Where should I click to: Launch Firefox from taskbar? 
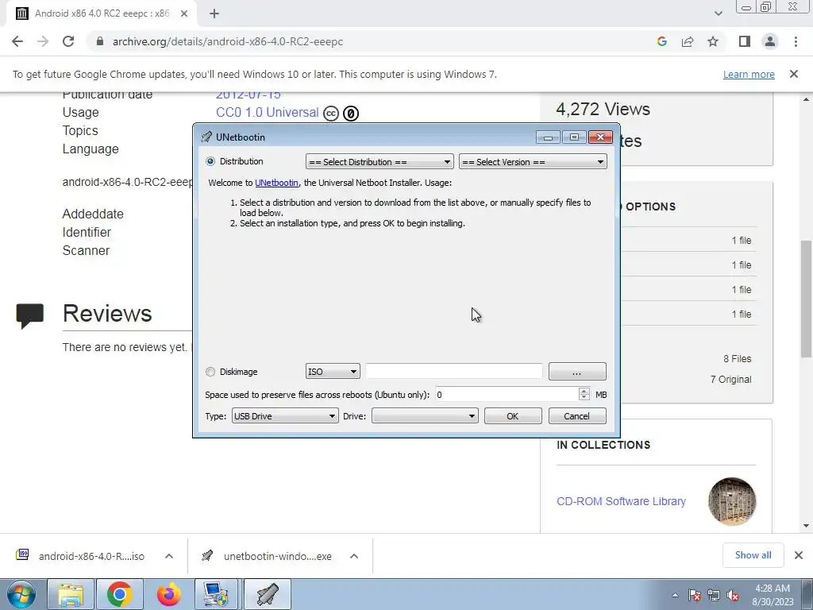tap(168, 594)
